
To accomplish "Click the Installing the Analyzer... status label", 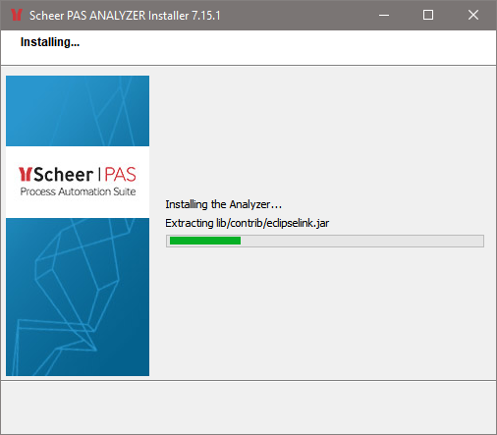I will pyautogui.click(x=223, y=204).
